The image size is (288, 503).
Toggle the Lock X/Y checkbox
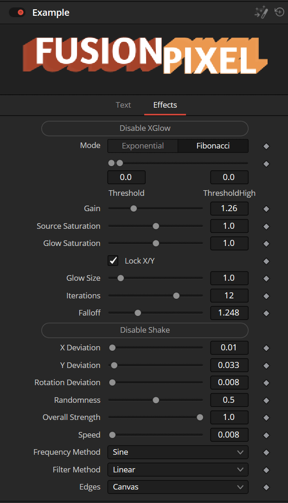pos(113,260)
